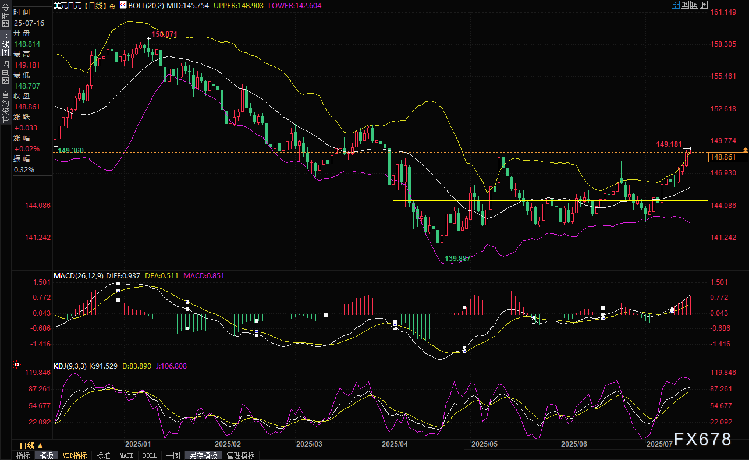Click the rightmost chart shift-right icon
The image size is (749, 460).
(x=704, y=5)
